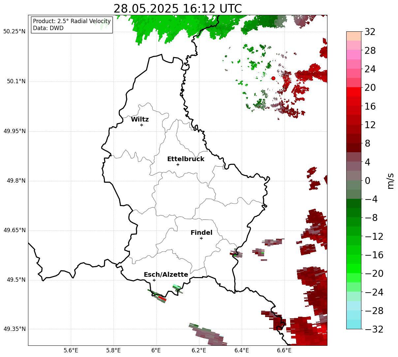
Task: Click the Ettelbruck city label
Action: click(186, 159)
